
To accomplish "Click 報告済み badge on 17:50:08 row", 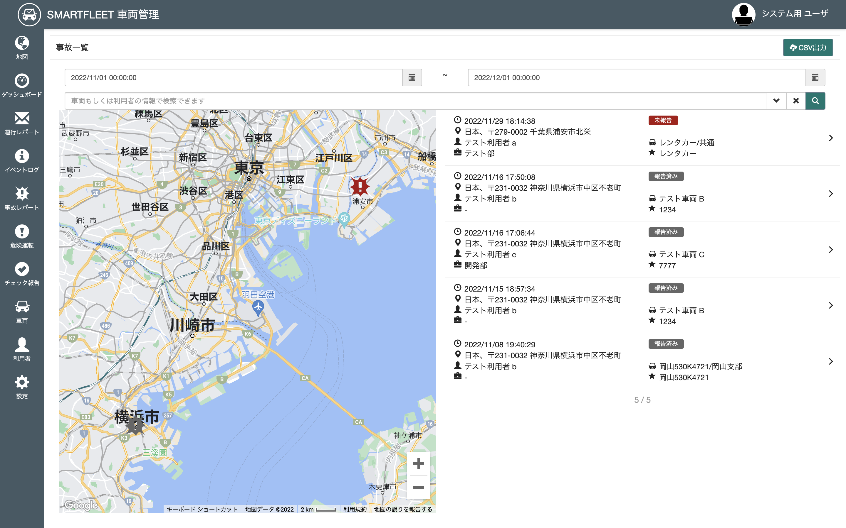I will pyautogui.click(x=666, y=176).
